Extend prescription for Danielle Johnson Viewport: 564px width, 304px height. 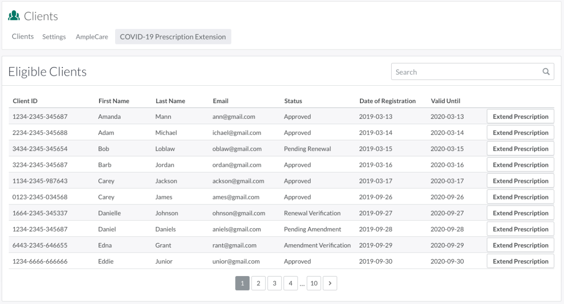(x=520, y=213)
